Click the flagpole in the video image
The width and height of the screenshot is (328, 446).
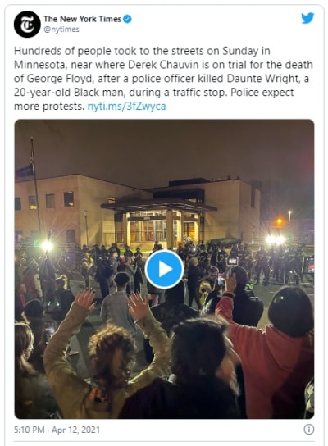click(x=36, y=185)
